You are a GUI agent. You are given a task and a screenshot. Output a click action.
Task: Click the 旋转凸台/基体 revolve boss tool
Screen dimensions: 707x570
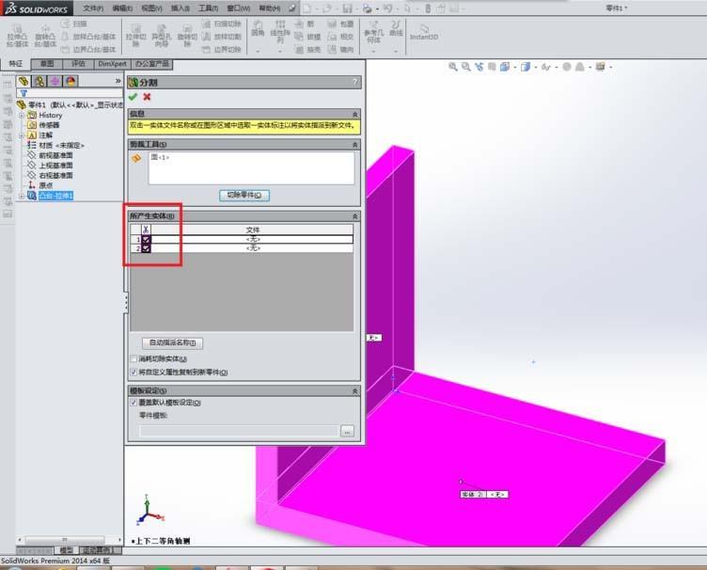[x=45, y=35]
